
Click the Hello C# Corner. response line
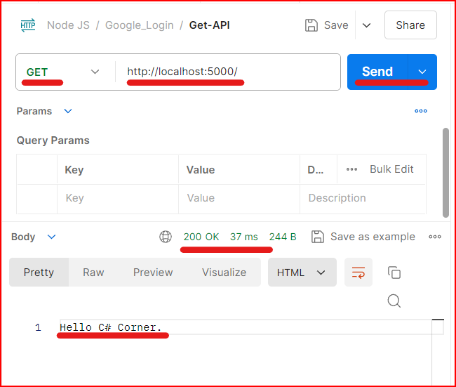[111, 327]
